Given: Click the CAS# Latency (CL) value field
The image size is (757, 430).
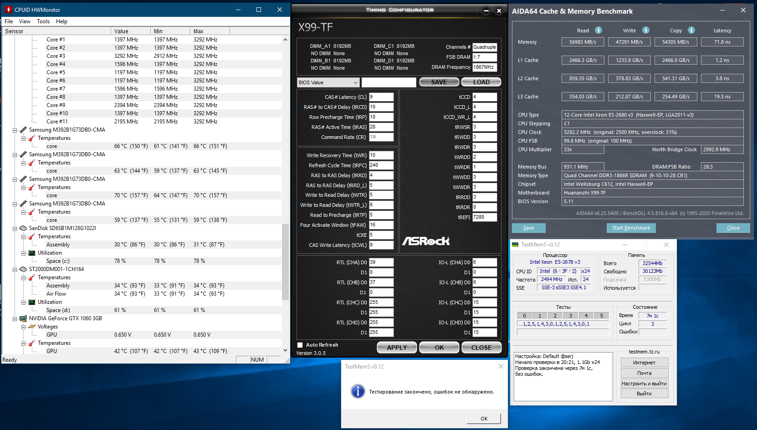Looking at the screenshot, I should 381,97.
